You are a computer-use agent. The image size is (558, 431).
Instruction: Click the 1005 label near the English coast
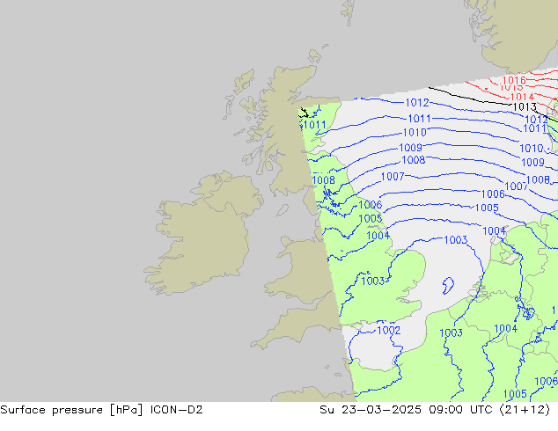tap(371, 219)
